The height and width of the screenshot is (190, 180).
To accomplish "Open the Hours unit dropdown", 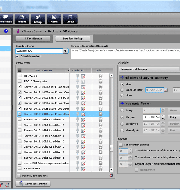I will pos(174,110).
